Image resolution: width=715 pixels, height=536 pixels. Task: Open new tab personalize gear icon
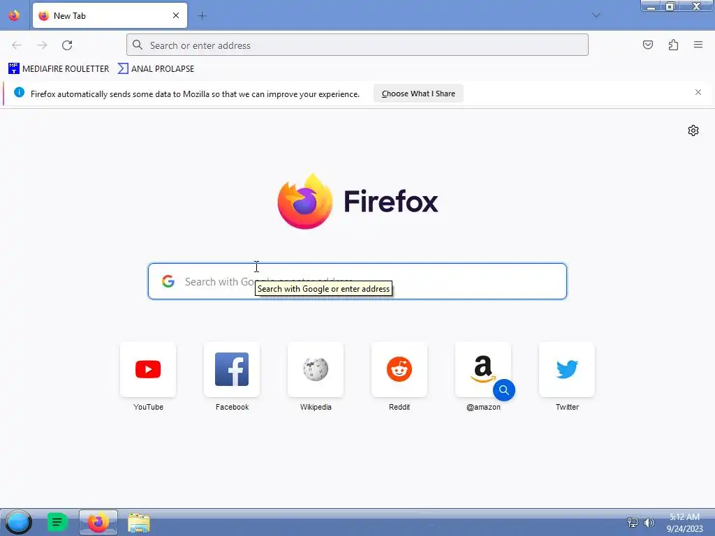693,131
